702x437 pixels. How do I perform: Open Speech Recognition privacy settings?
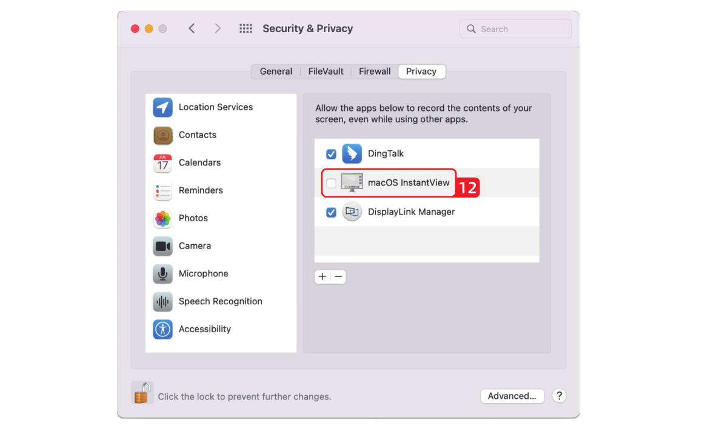[220, 301]
